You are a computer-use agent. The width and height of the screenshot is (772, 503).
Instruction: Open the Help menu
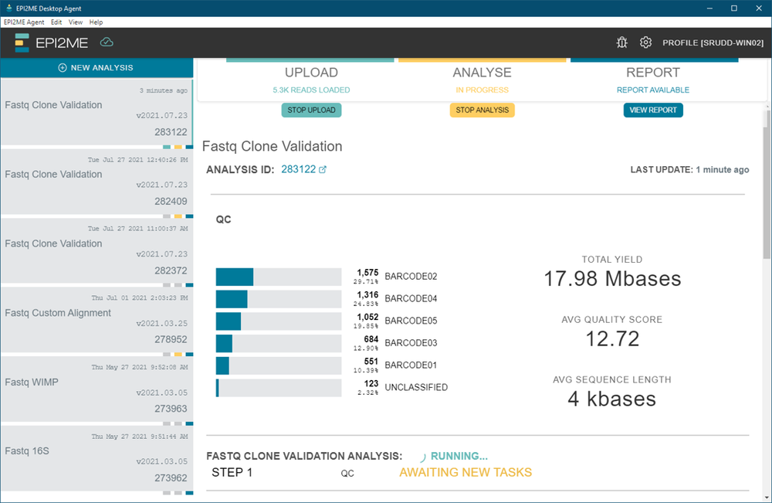tap(96, 22)
